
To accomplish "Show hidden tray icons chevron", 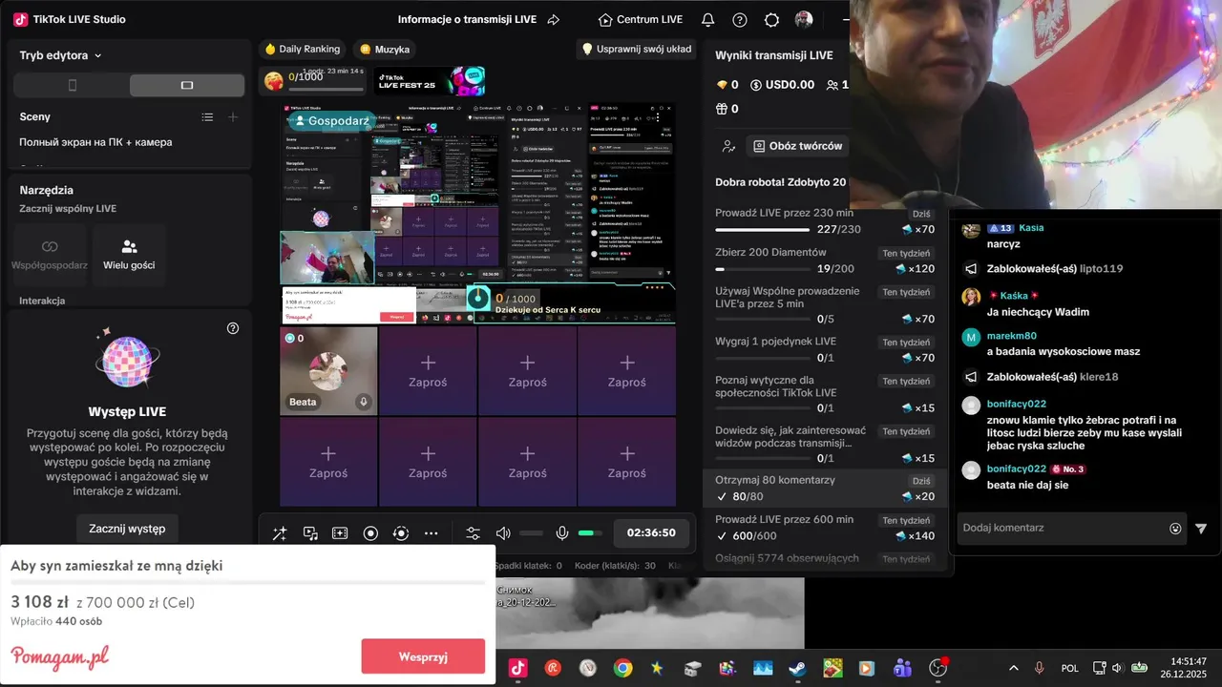I will click(x=1013, y=668).
